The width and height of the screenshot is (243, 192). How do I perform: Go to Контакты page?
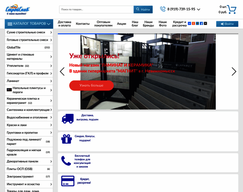[x=82, y=24]
